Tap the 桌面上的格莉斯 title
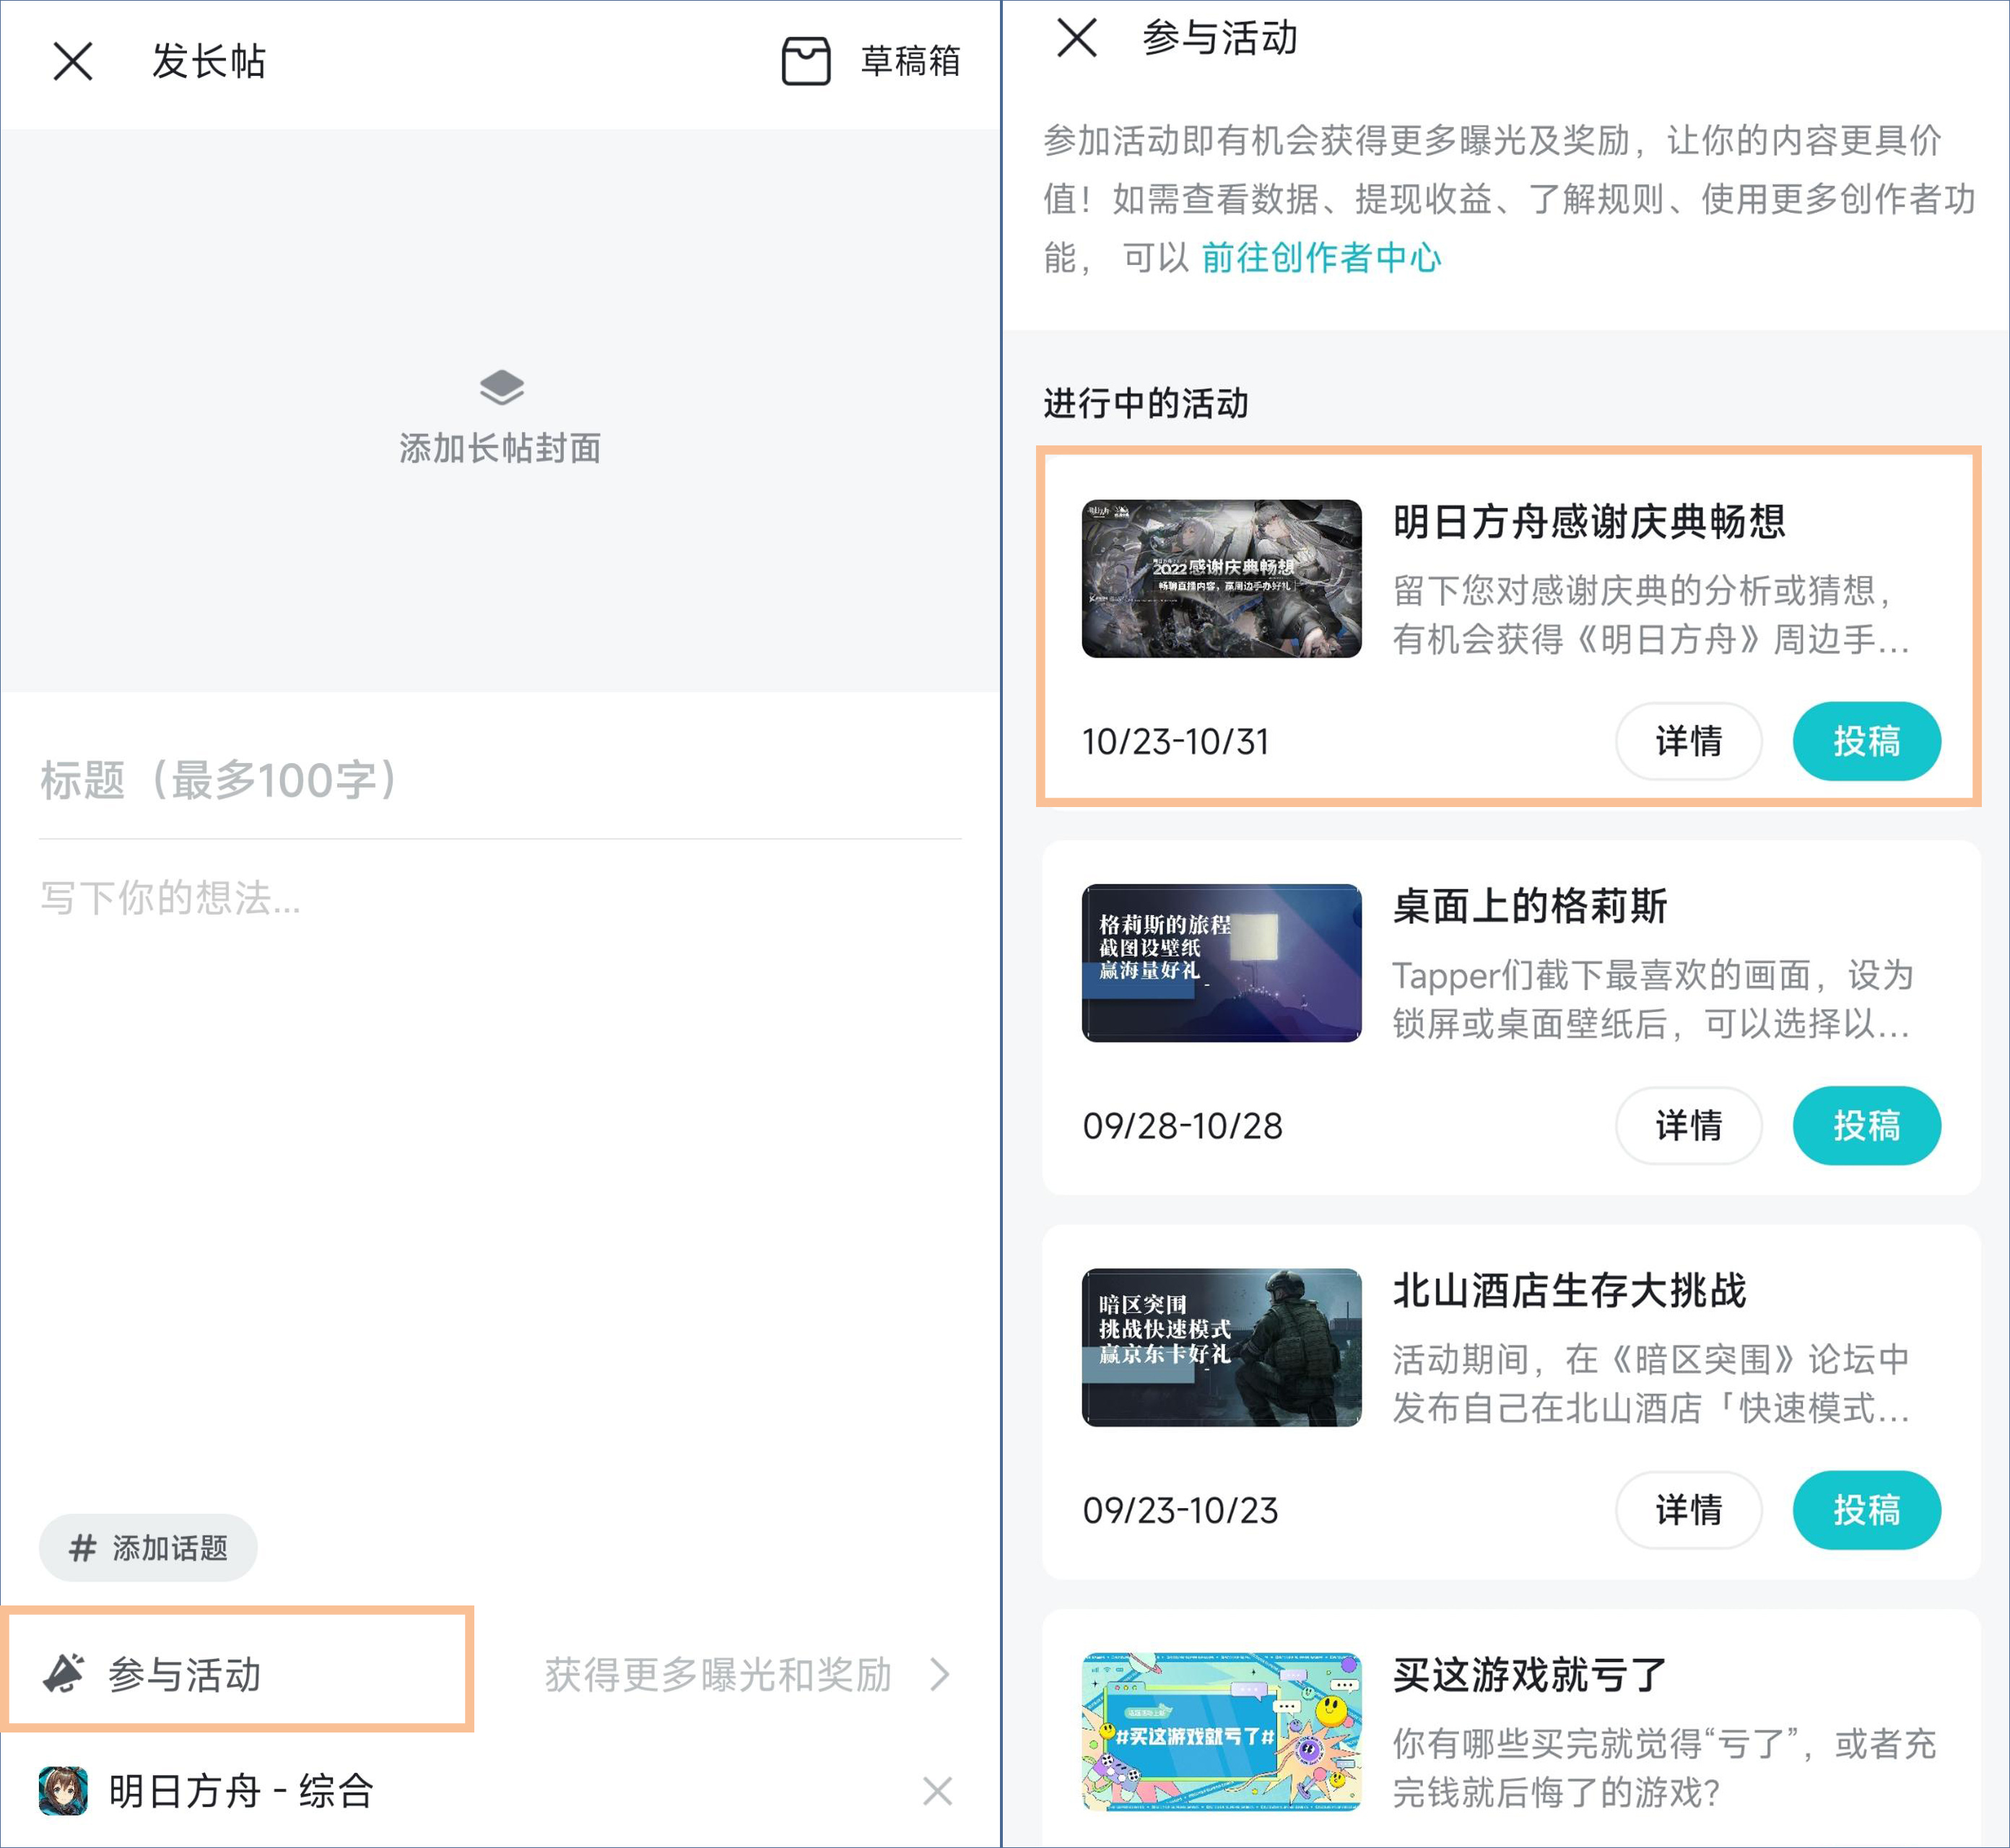The image size is (2010, 1848). pos(1530,906)
